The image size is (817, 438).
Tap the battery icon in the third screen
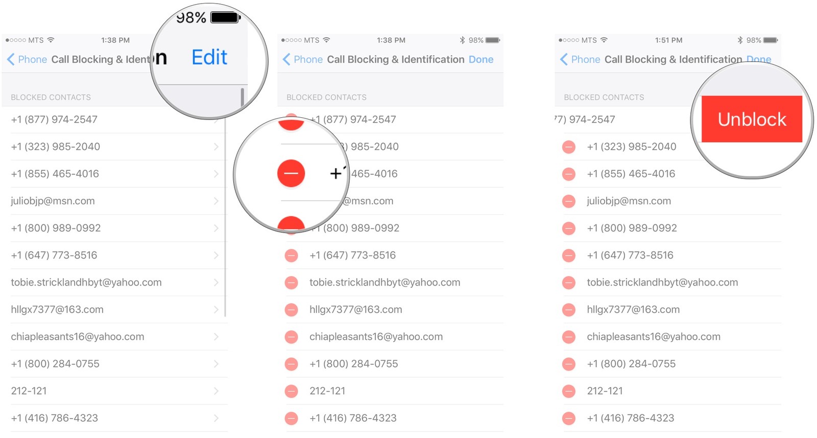771,40
